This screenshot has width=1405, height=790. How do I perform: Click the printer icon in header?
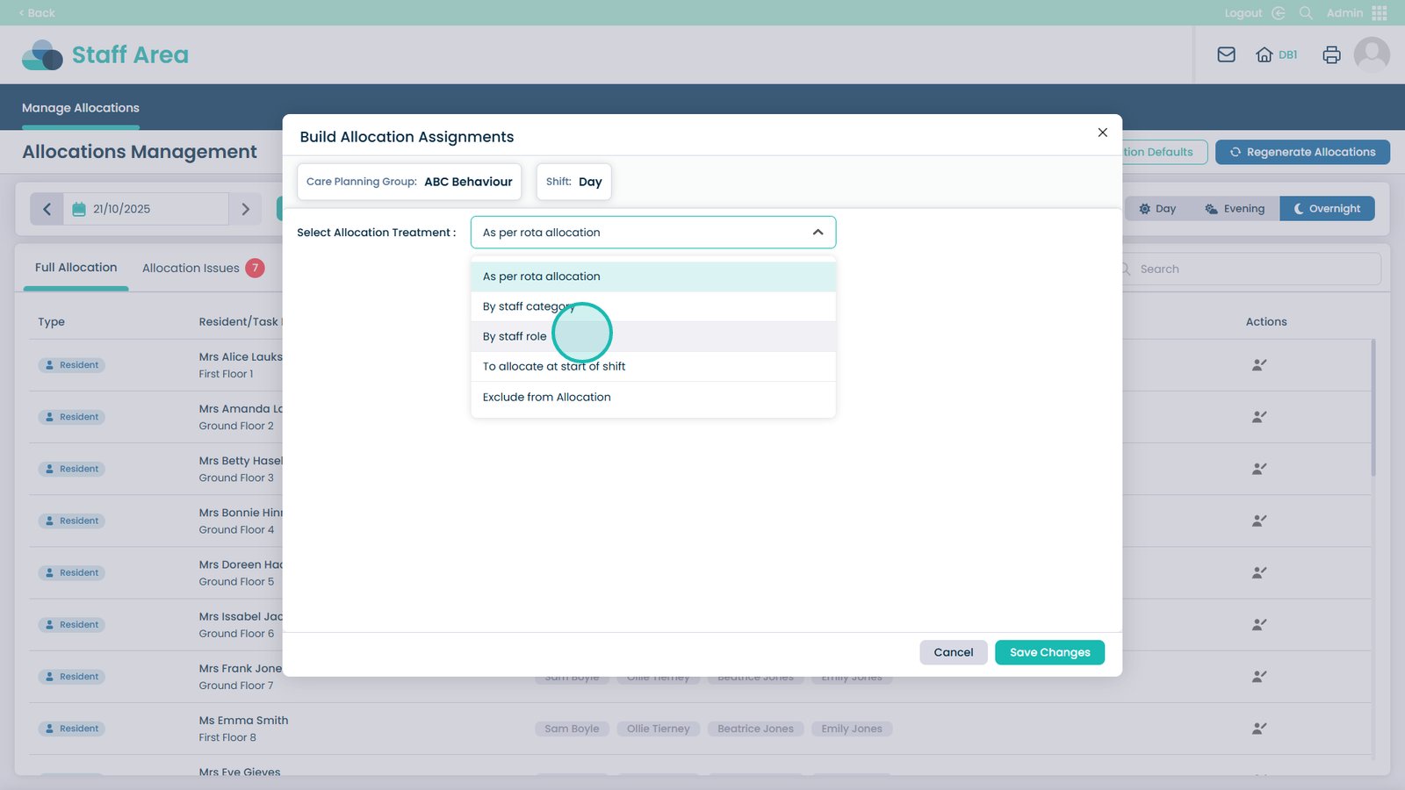pyautogui.click(x=1331, y=54)
